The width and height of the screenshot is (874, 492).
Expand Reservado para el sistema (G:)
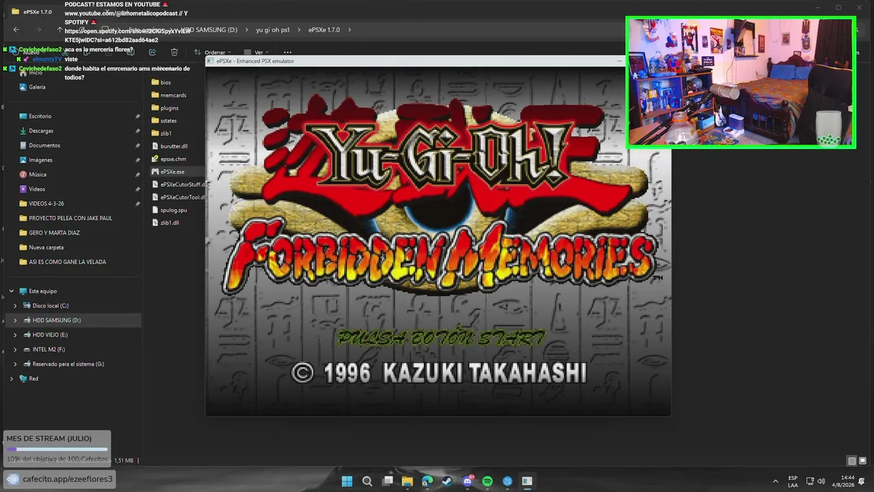coord(16,364)
